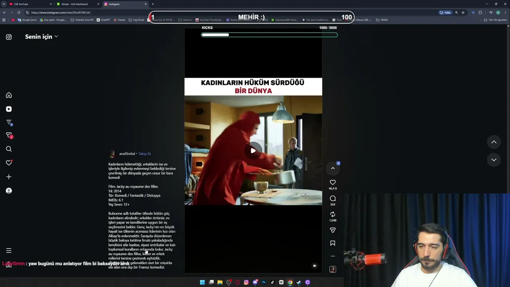510x287 pixels.
Task: Go to Instagram Home feed icon
Action: (x=9, y=95)
